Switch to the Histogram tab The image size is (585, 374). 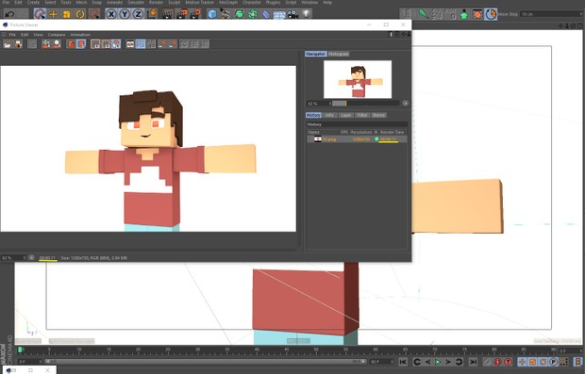coord(339,54)
